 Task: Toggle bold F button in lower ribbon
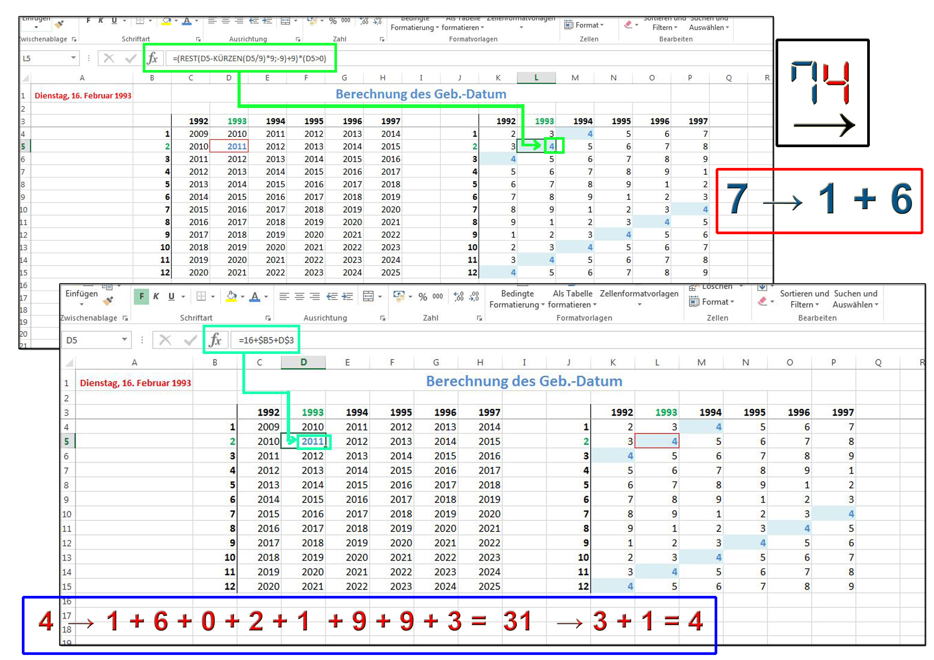pos(141,296)
